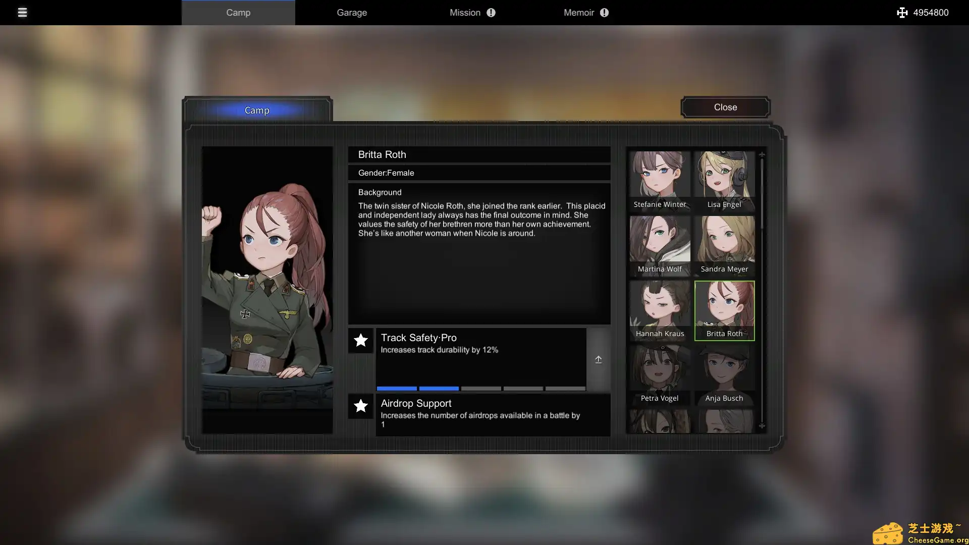969x545 pixels.
Task: Click Track Safety·Pro level progress bar
Action: [x=480, y=389]
